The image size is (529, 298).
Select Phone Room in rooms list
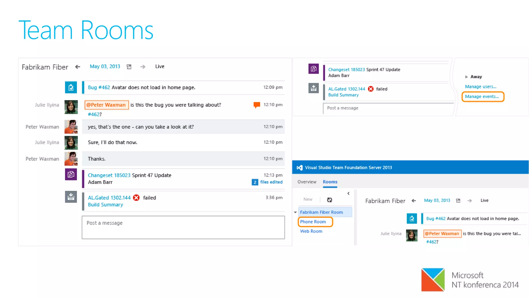coord(313,222)
